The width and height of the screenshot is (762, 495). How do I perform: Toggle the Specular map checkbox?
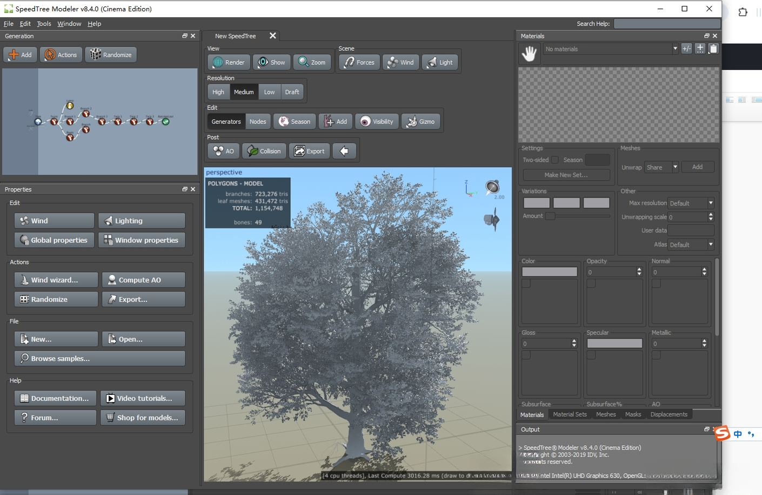591,355
